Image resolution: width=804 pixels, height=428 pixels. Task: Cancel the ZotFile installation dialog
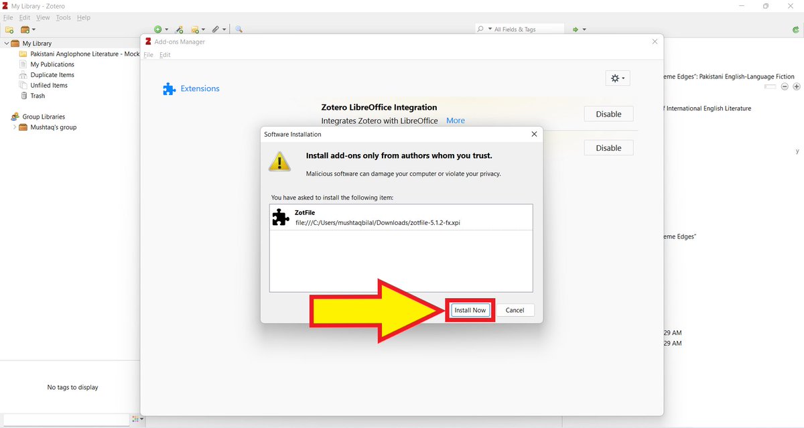(x=515, y=310)
